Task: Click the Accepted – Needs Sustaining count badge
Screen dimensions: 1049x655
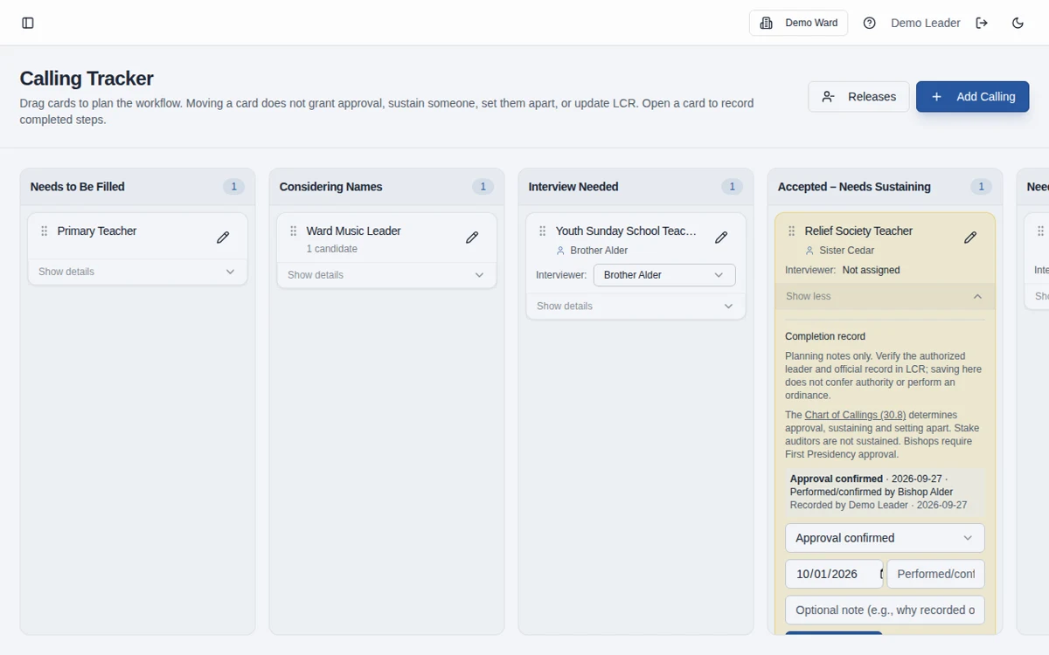Action: 981,187
